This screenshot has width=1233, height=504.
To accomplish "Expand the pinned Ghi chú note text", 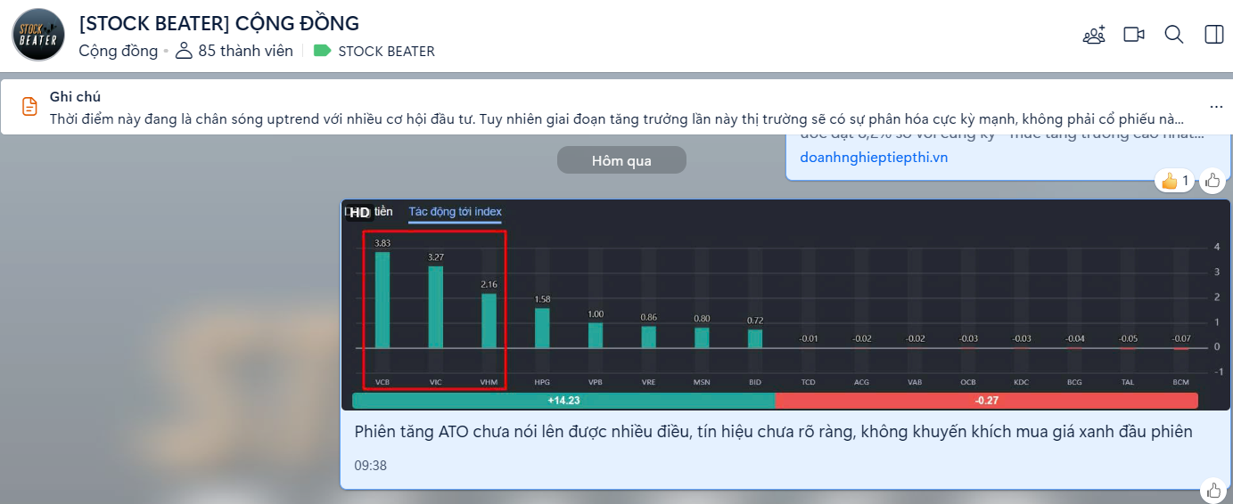I will pos(615,118).
